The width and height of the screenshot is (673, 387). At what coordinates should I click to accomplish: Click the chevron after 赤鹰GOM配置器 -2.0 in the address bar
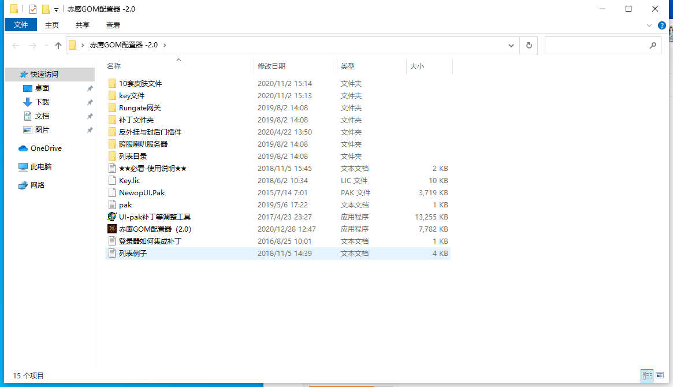(x=165, y=45)
